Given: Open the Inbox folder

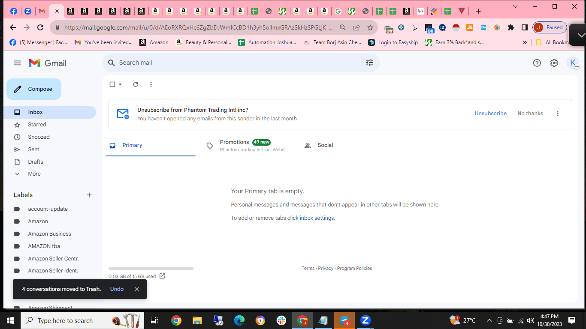Looking at the screenshot, I should point(49,112).
